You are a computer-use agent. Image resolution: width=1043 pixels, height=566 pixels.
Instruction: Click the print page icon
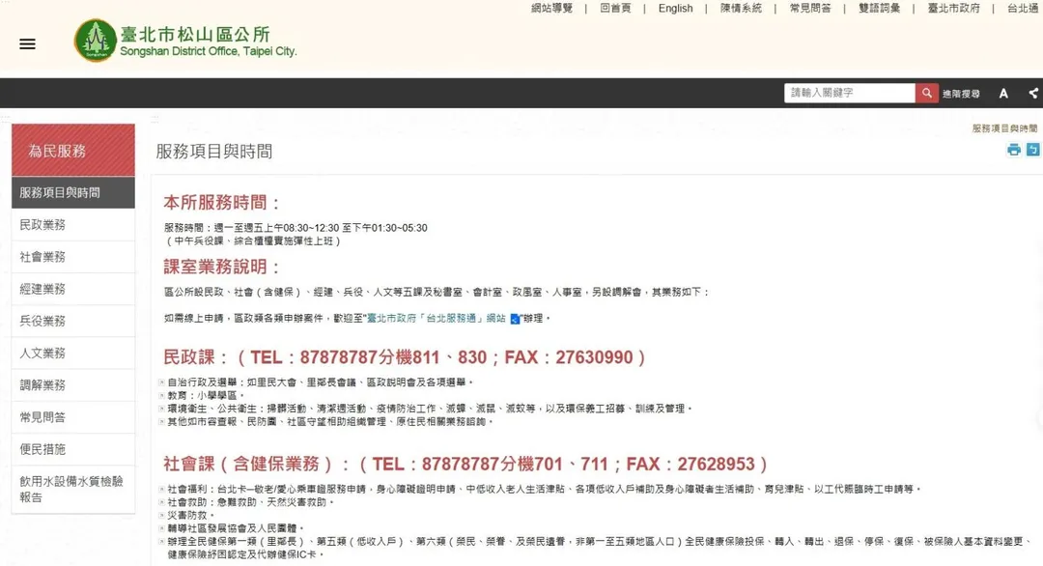[1014, 150]
